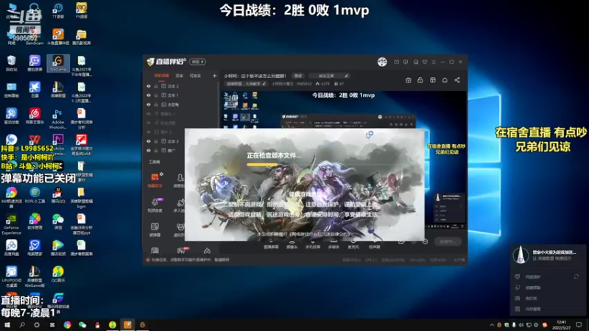
Task: Open the GeForce Experience desktop shortcut
Action: coord(11,224)
